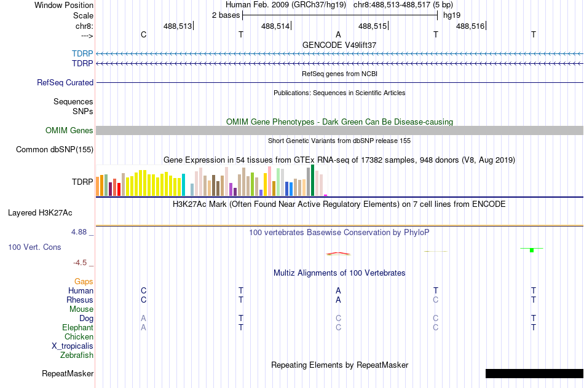Select the X_tropicalis species label
Image resolution: width=584 pixels, height=388 pixels.
pyautogui.click(x=73, y=346)
